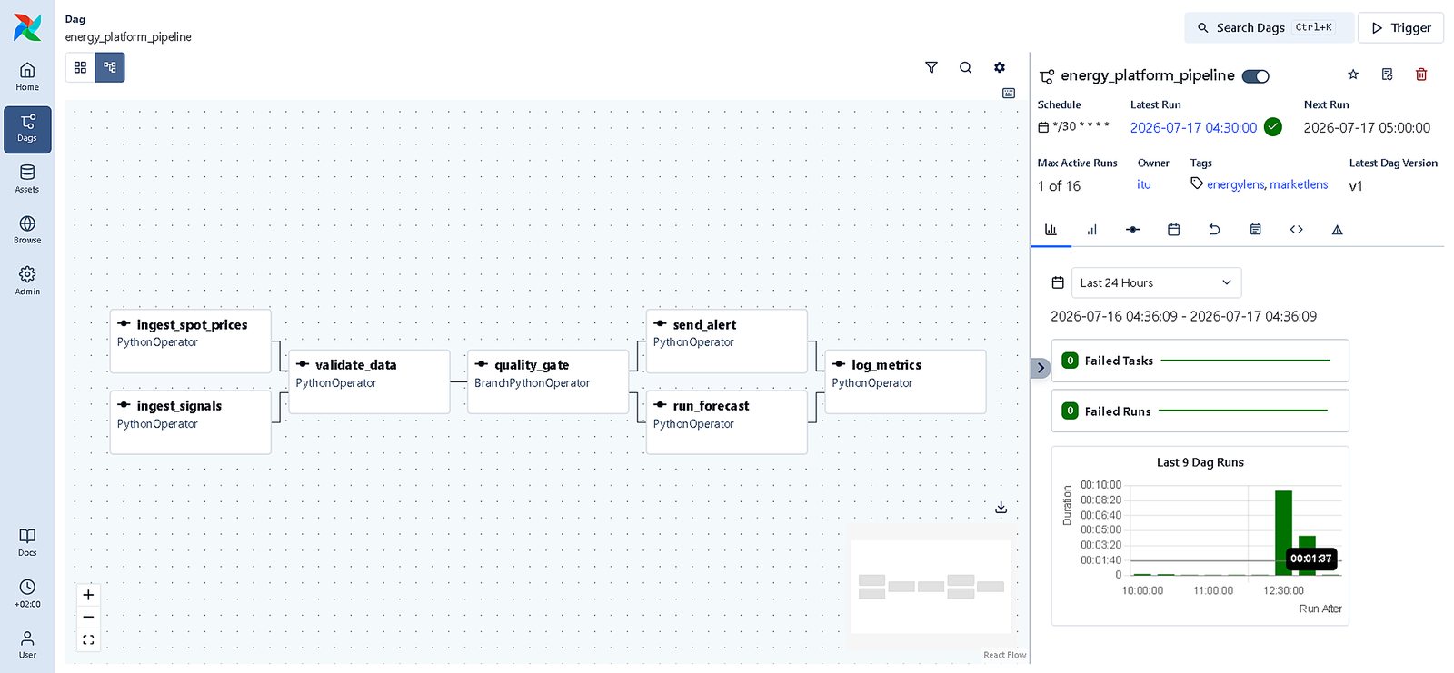The height and width of the screenshot is (673, 1454).
Task: Pause the energy_platform_pipeline DAG toggle
Action: tap(1256, 76)
